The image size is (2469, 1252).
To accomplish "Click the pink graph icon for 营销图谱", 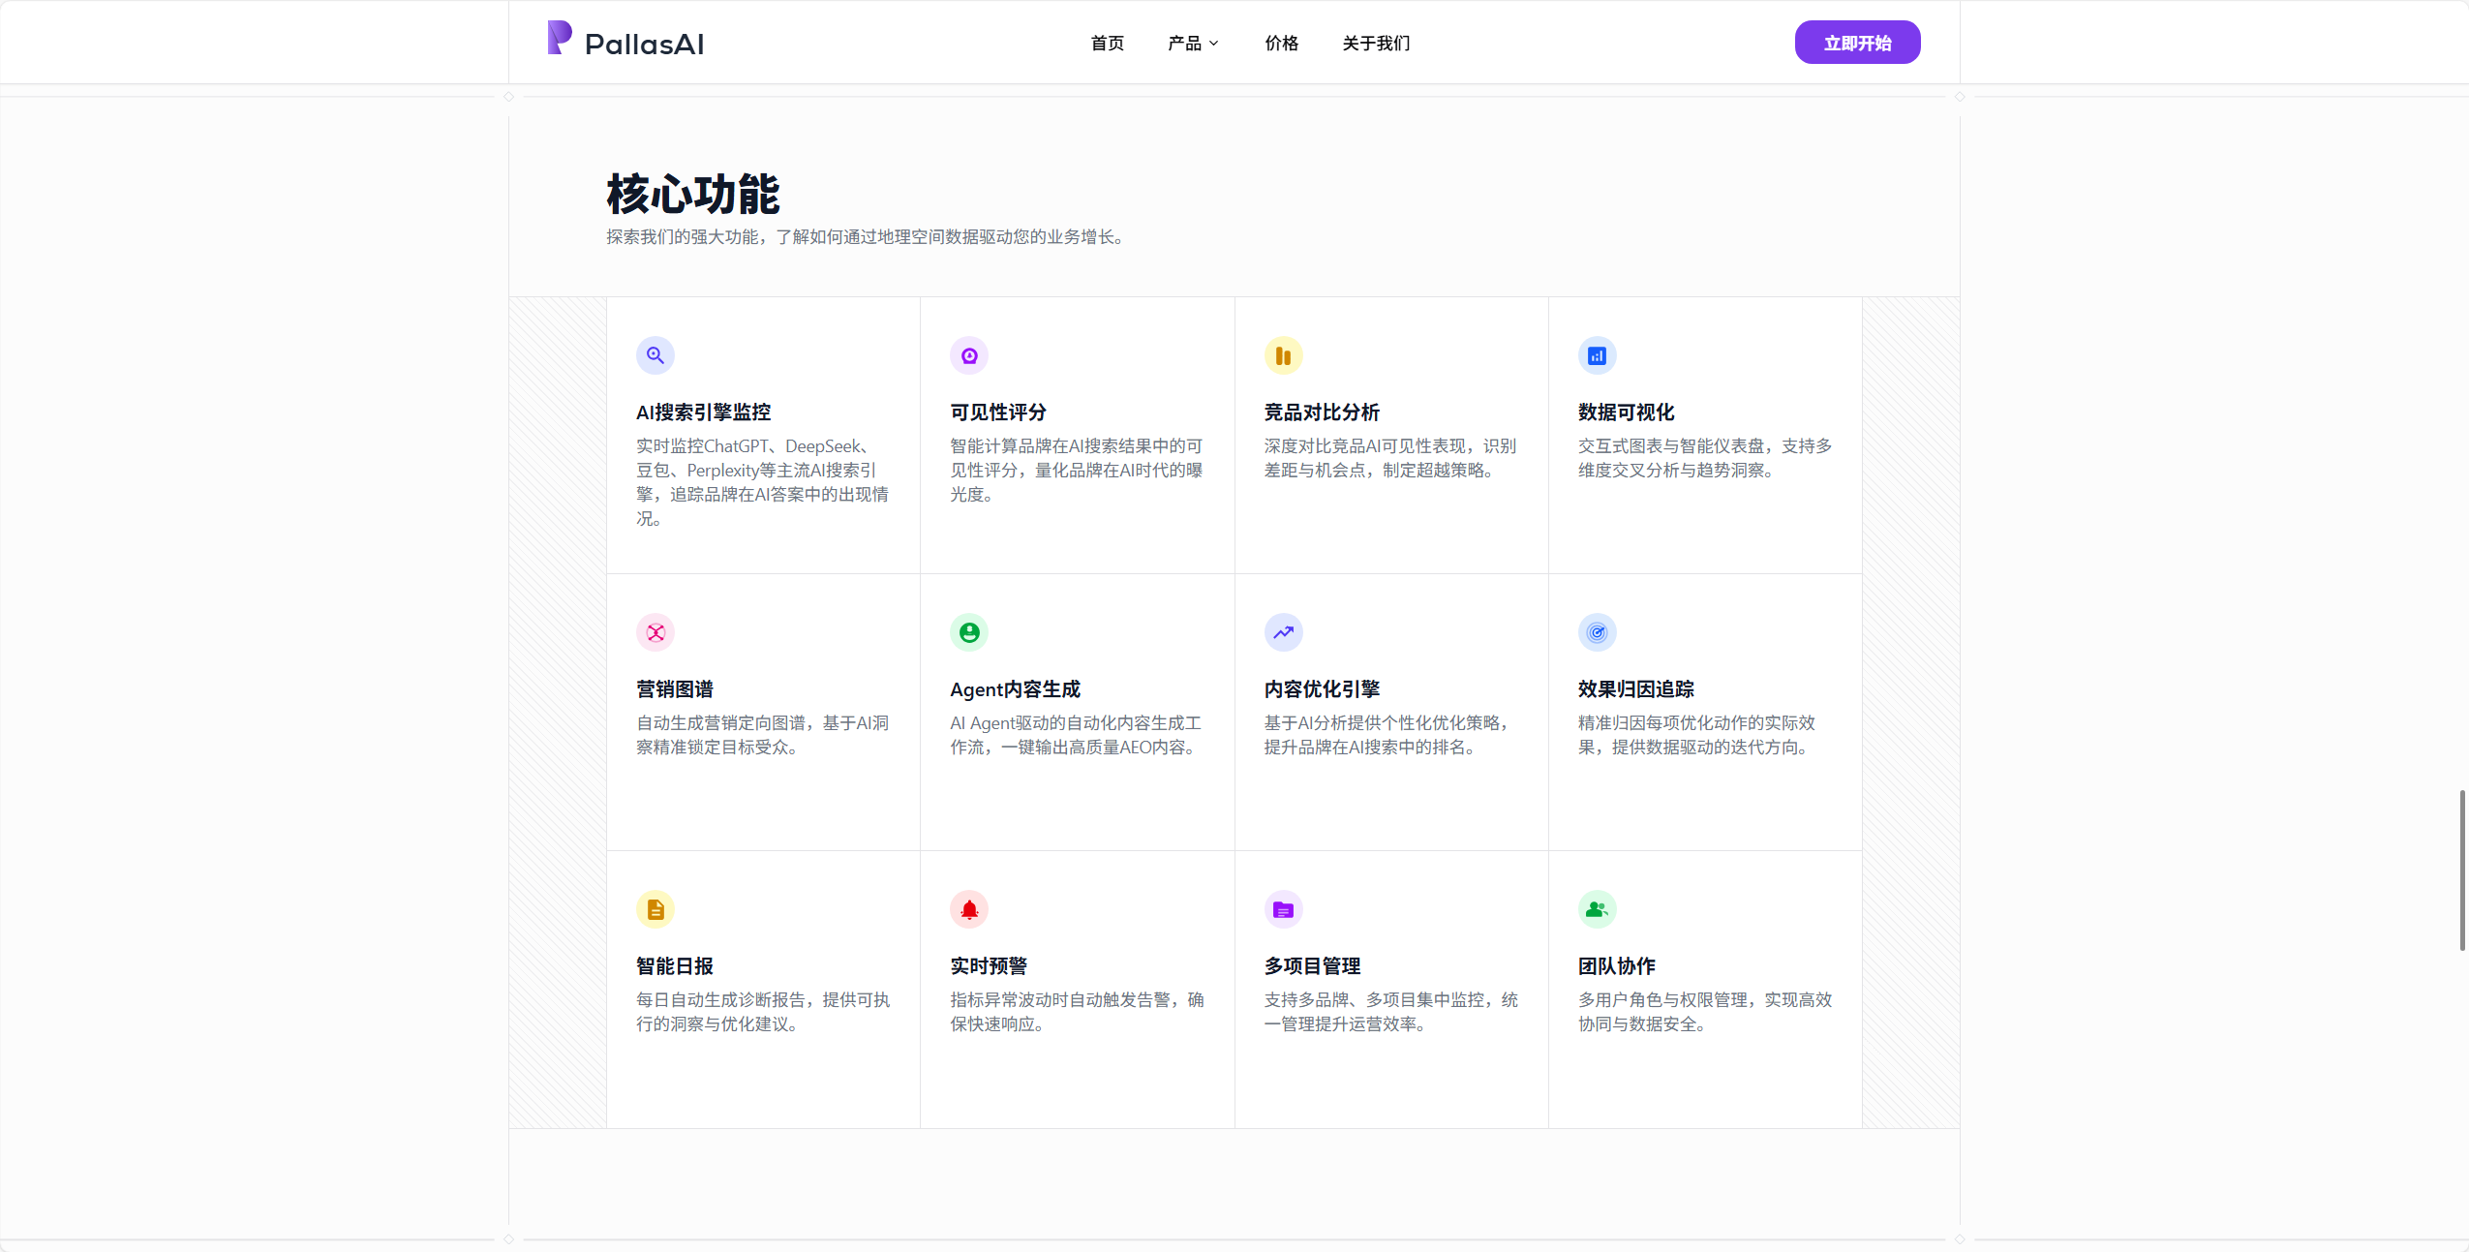I will coord(655,632).
